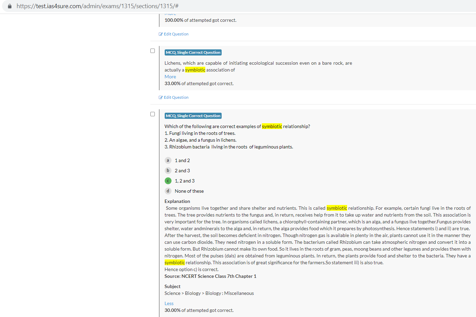This screenshot has height=317, width=476.
Task: Open the Edit Question link under the Lichens question
Action: click(176, 97)
